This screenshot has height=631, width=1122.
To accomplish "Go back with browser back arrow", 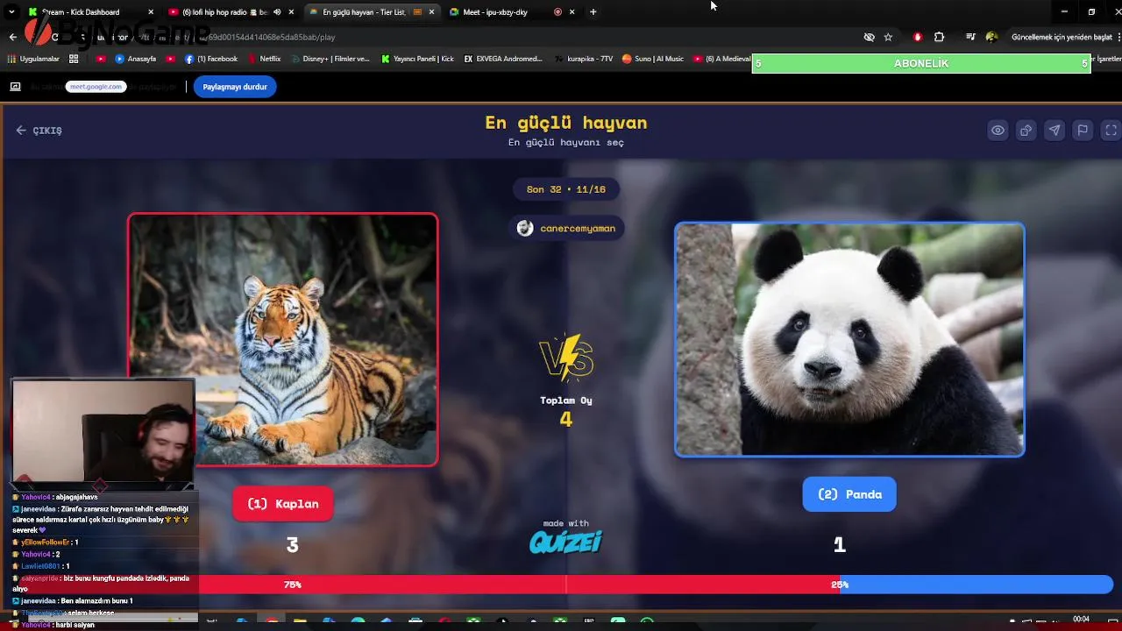I will click(x=12, y=37).
